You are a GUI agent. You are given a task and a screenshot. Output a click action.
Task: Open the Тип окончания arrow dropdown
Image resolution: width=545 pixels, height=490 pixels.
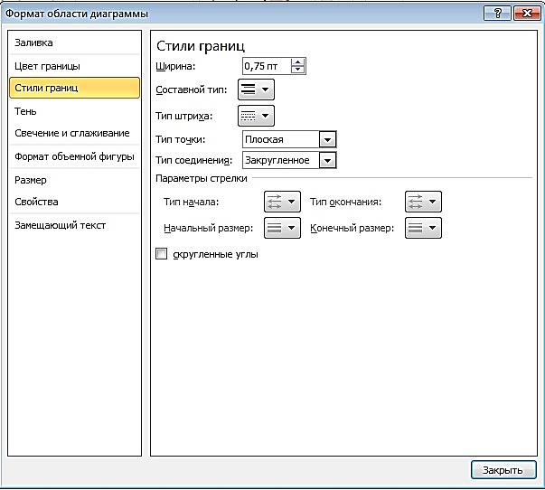tap(423, 202)
